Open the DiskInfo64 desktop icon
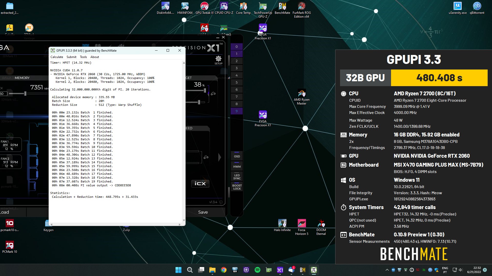Screen dimensions: 492x276 click(165, 8)
